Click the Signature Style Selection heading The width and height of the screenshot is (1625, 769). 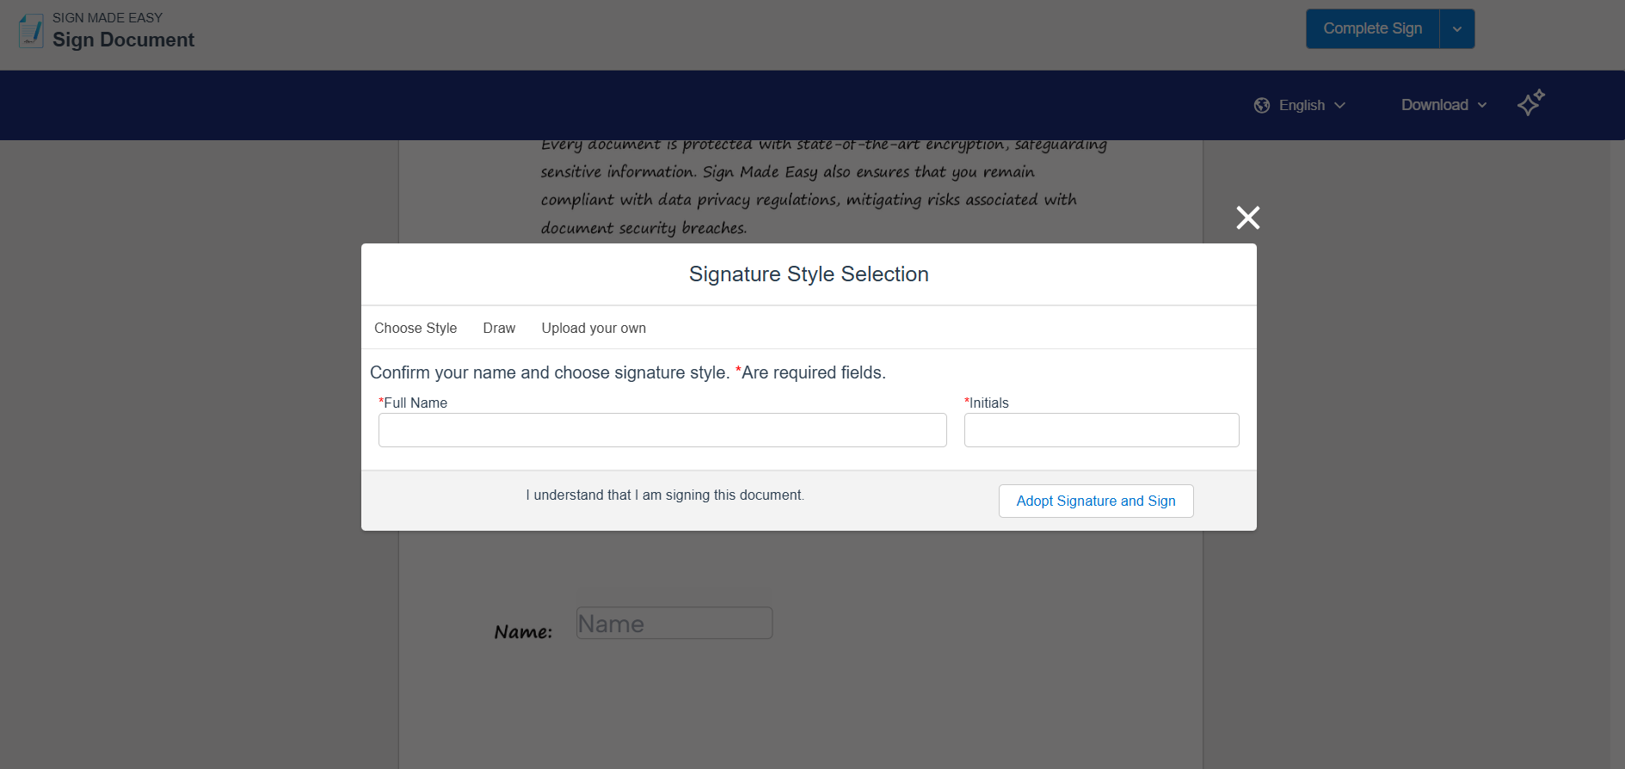(x=809, y=274)
